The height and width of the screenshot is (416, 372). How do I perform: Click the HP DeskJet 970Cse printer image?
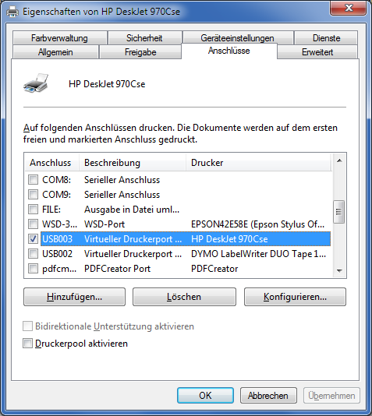[x=36, y=83]
